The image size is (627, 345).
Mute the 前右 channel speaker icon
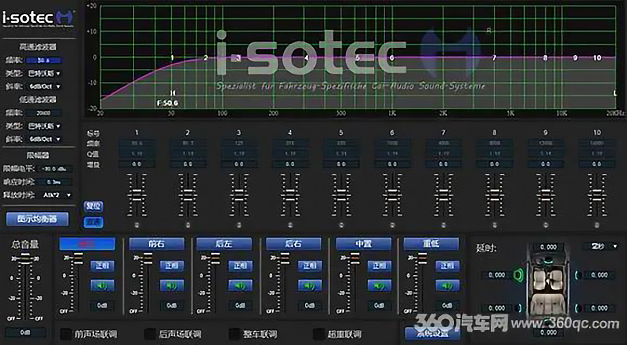point(172,285)
